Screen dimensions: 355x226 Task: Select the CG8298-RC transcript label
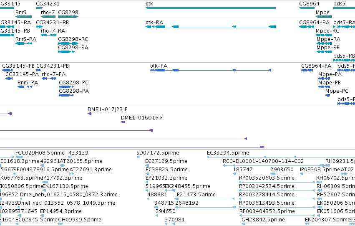click(x=73, y=39)
